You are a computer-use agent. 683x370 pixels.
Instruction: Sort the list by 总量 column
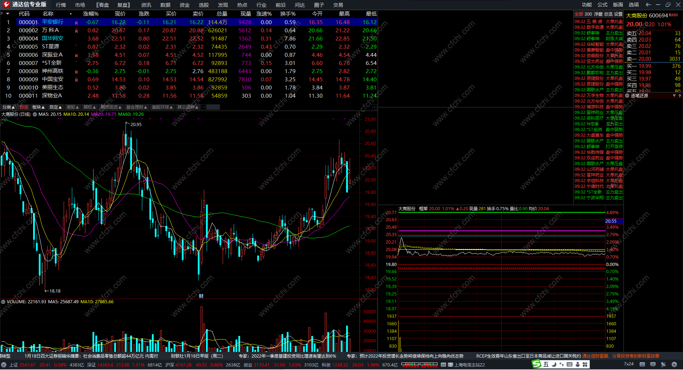pyautogui.click(x=222, y=14)
